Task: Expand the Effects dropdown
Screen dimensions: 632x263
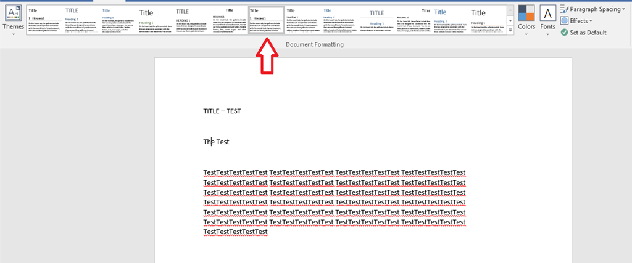Action: pos(576,21)
